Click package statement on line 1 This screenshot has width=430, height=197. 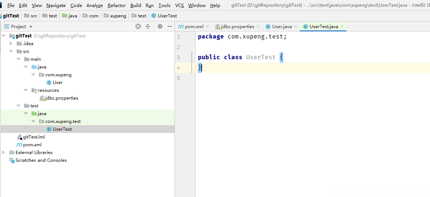point(242,37)
